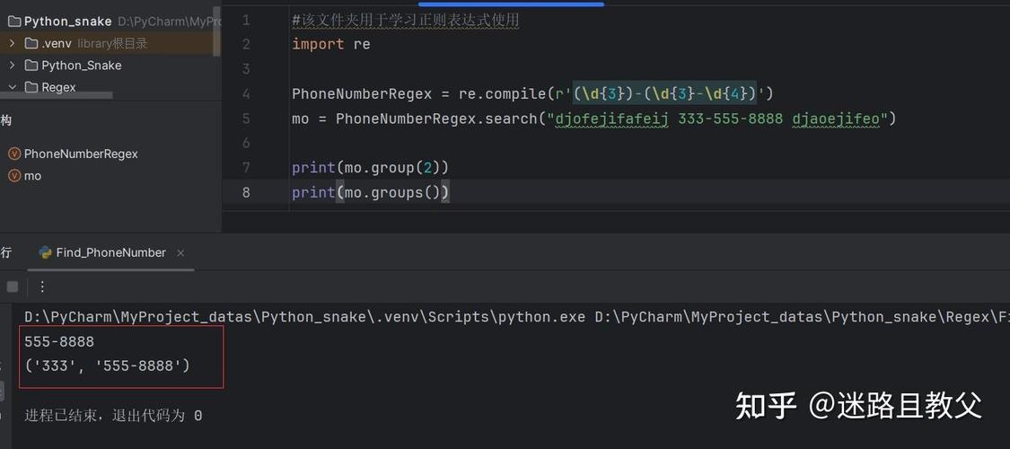Click the Stop square button in Run panel
Viewport: 1010px width, 449px height.
coord(13,286)
